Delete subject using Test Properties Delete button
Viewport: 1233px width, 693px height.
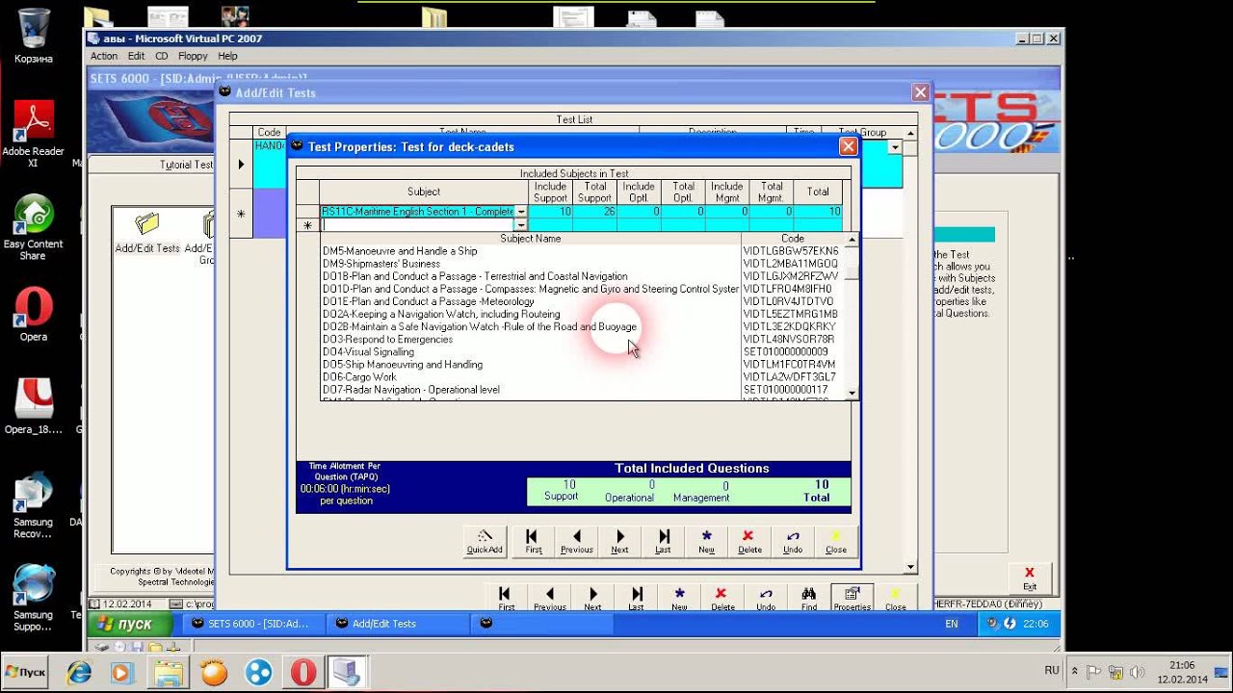click(749, 541)
